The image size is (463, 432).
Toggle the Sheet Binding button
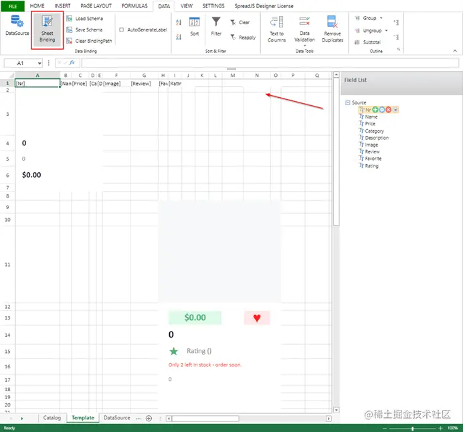(x=48, y=30)
